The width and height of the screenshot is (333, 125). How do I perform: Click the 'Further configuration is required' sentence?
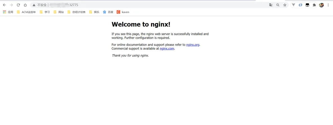pos(147,38)
